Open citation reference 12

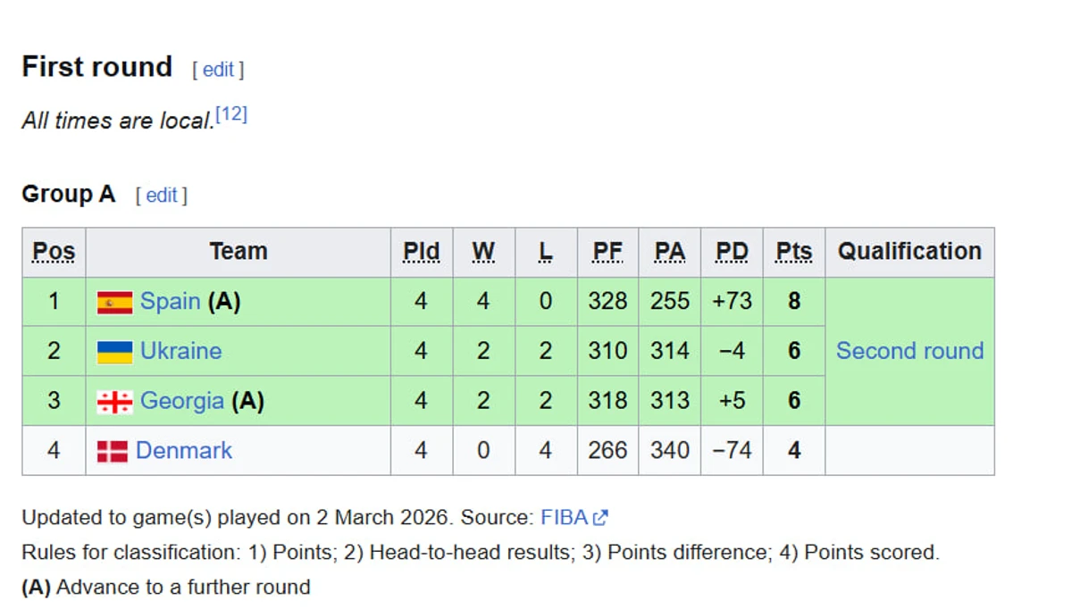coord(230,115)
